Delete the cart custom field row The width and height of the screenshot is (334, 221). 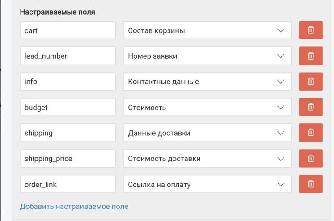311,30
